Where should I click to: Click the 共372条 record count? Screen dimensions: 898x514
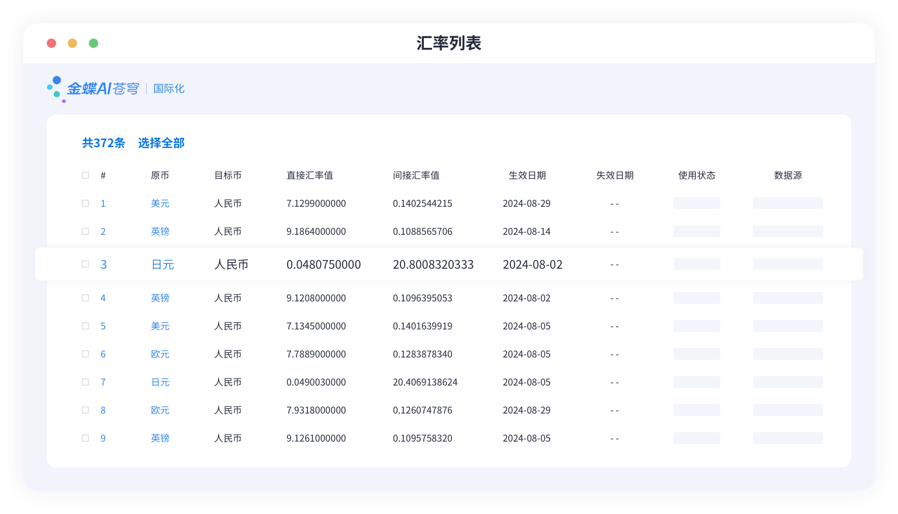[x=103, y=143]
